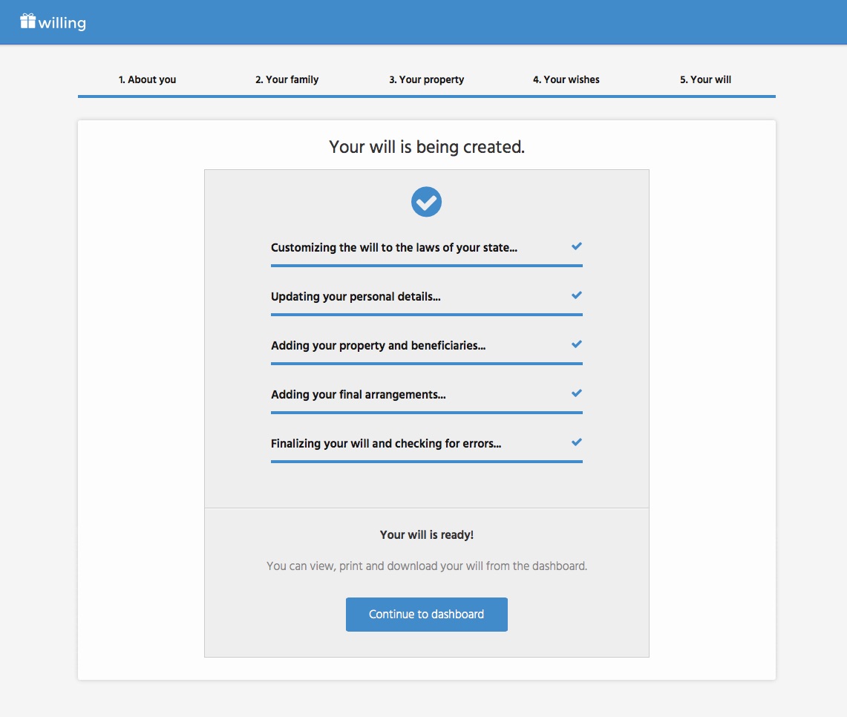Switch to the 4. Your wishes tab
847x717 pixels.
click(x=566, y=79)
